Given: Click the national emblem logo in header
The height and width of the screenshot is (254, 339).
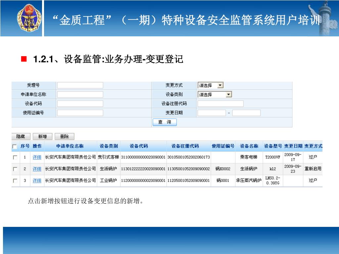Looking at the screenshot, I should click(29, 18).
